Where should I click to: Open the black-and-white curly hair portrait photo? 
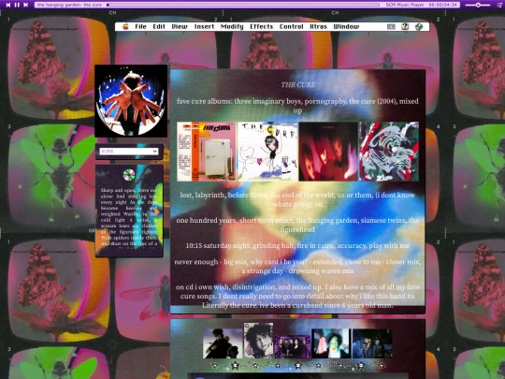[x=258, y=341]
